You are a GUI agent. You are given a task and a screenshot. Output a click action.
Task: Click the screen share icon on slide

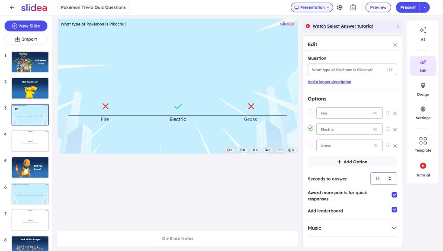pyautogui.click(x=279, y=150)
